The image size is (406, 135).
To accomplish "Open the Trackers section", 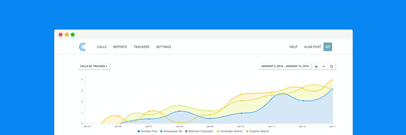I will click(x=142, y=47).
